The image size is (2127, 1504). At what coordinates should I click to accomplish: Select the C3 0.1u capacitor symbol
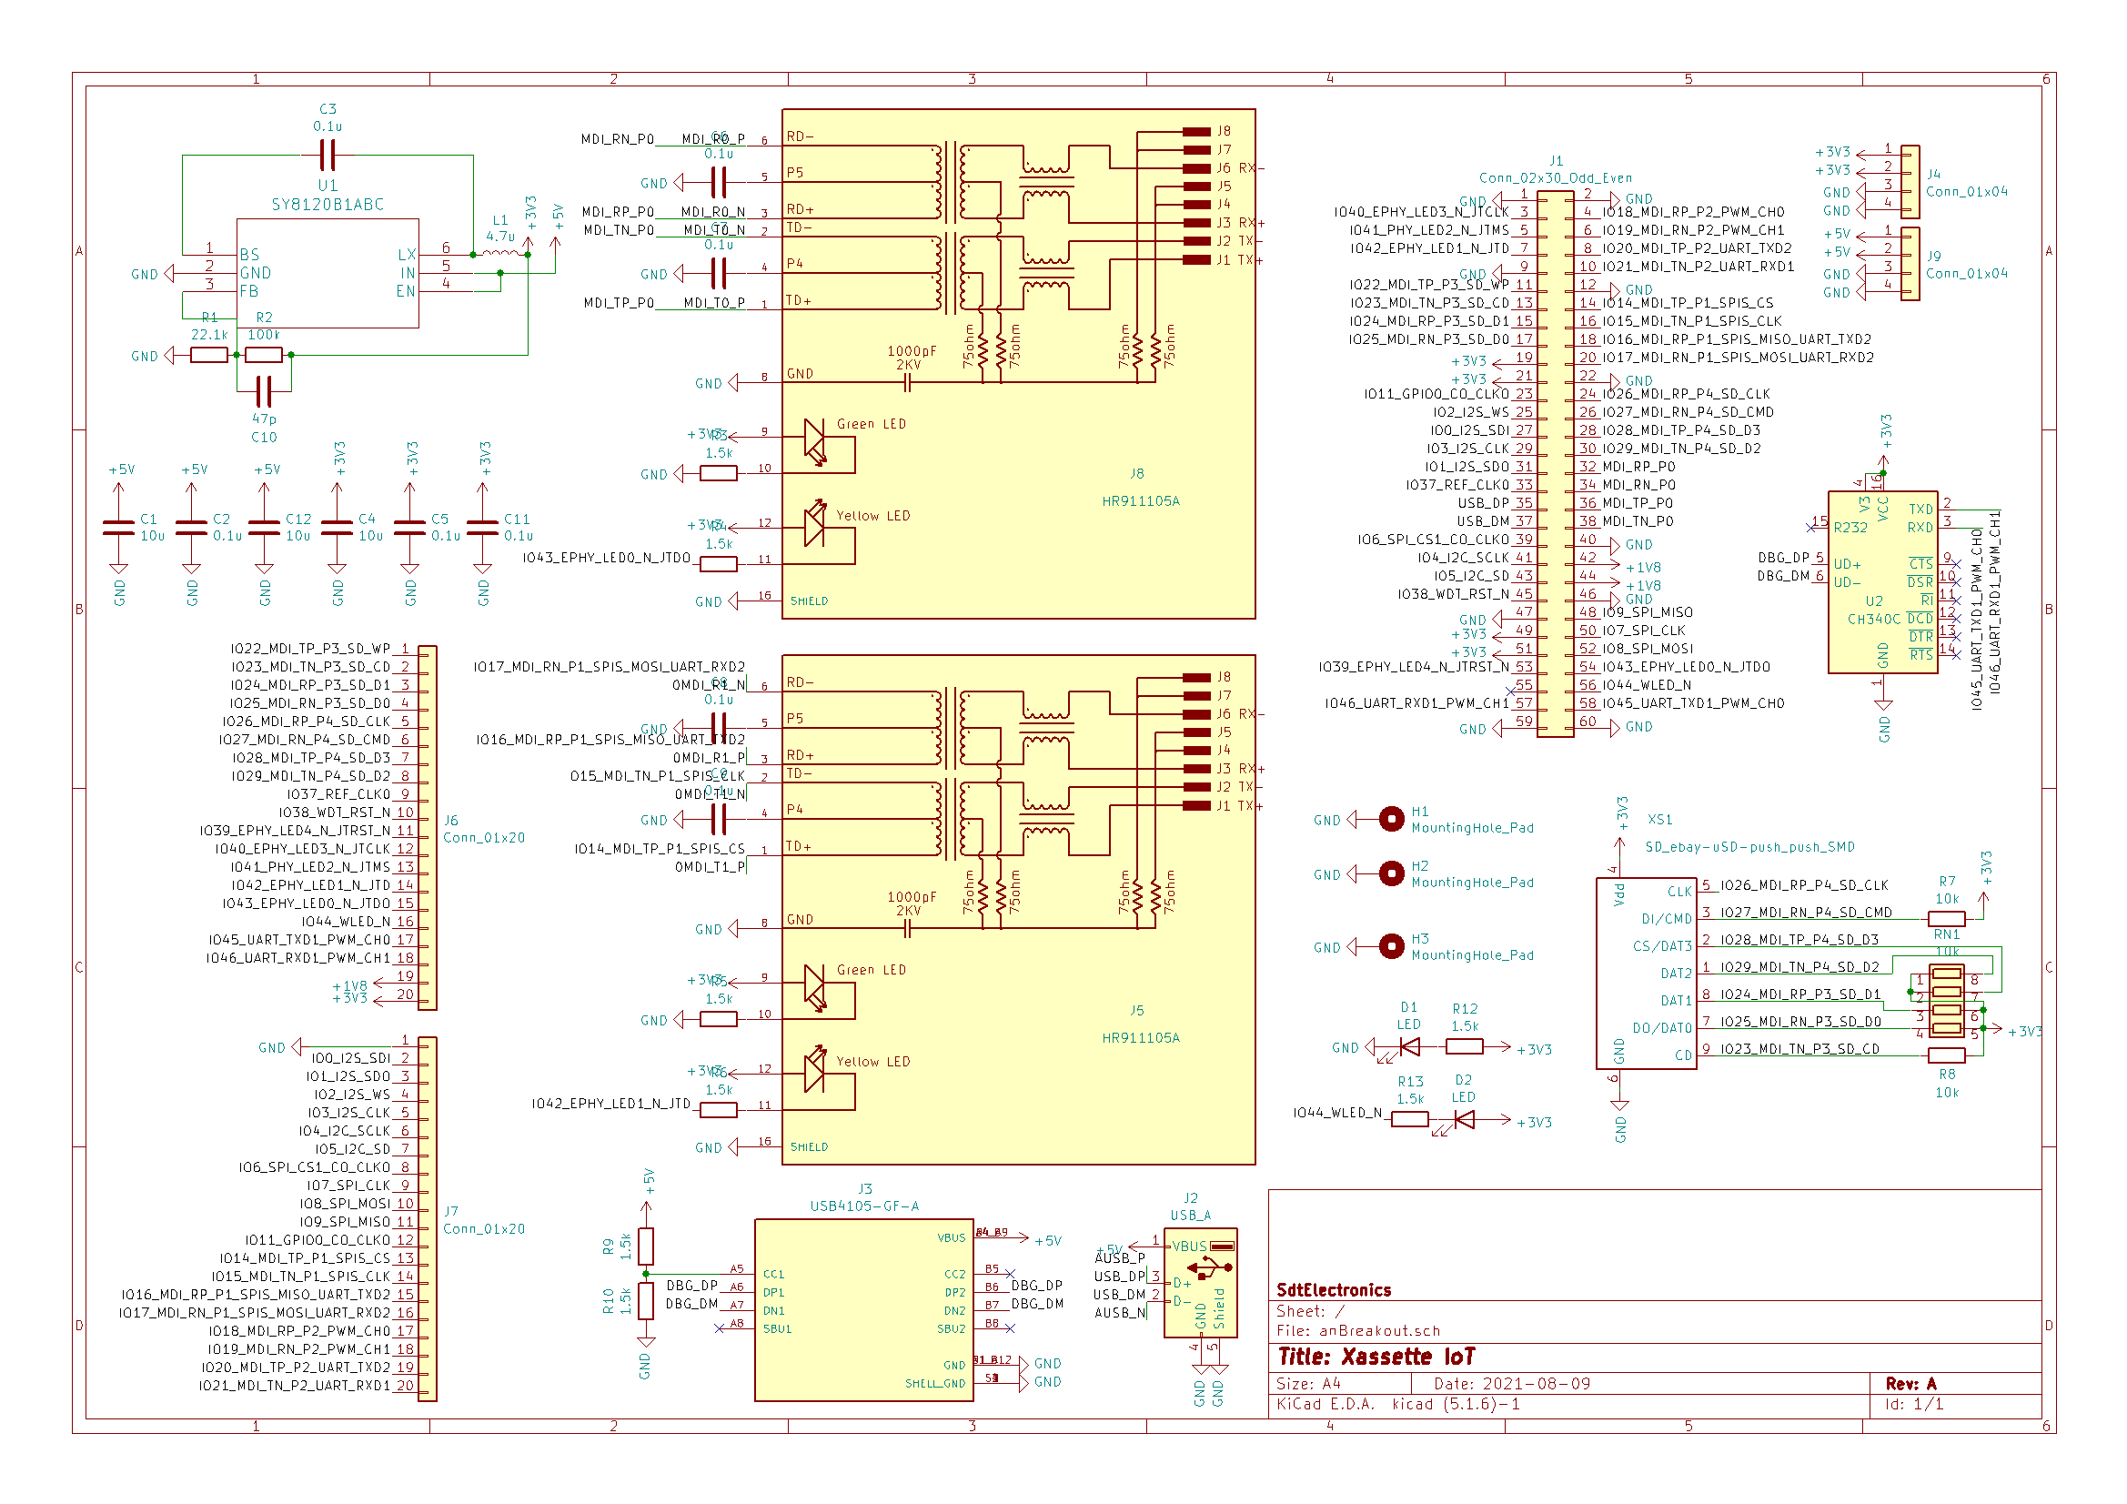pos(327,155)
